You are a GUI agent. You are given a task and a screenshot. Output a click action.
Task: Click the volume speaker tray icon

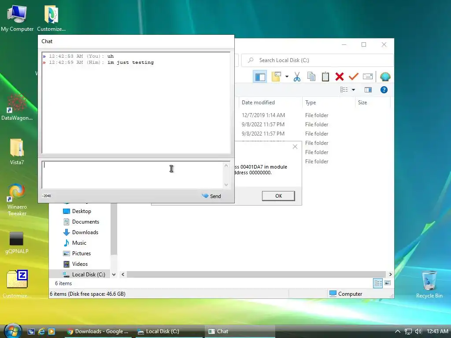pos(418,331)
